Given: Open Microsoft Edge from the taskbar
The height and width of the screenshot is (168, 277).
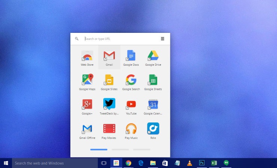Looking at the screenshot, I should pyautogui.click(x=141, y=163).
